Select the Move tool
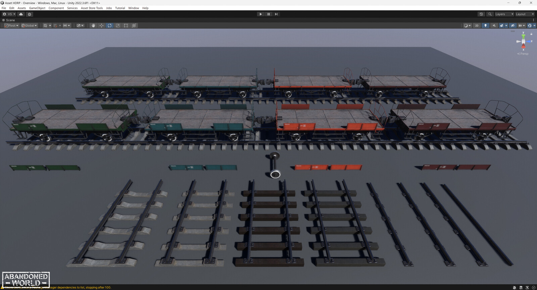The height and width of the screenshot is (290, 537). (101, 25)
